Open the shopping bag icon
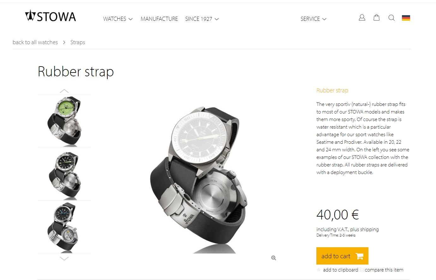Image resolution: width=436 pixels, height=280 pixels. coord(376,18)
